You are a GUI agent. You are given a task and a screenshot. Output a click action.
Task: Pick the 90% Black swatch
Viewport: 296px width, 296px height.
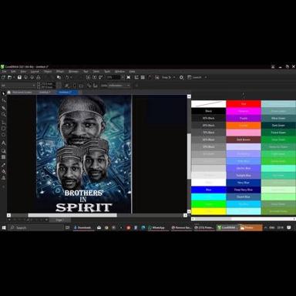[x=209, y=118]
